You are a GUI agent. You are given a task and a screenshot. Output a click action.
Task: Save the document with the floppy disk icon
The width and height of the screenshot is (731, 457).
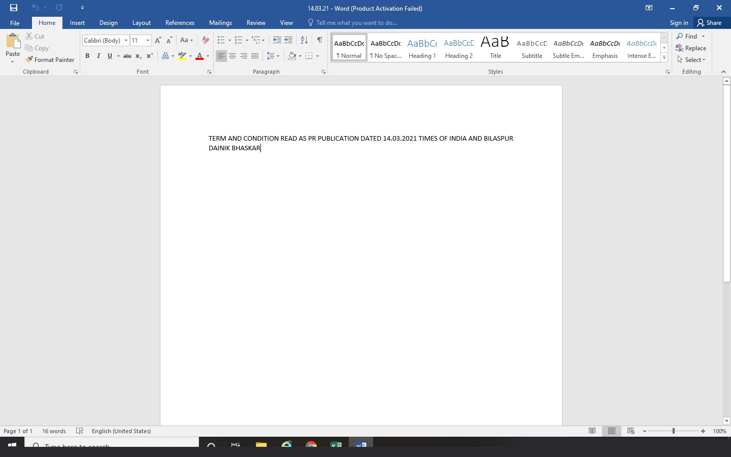14,8
